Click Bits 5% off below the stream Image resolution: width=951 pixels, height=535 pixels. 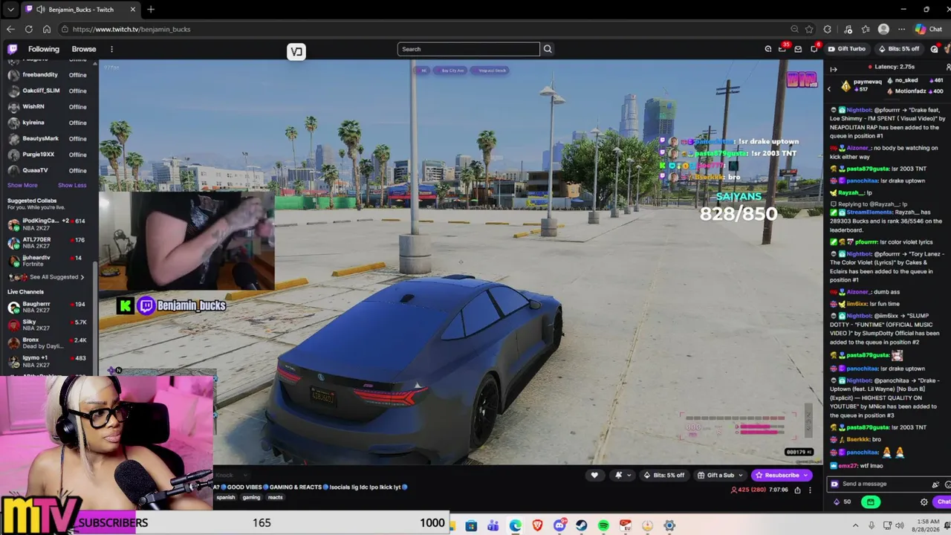(x=665, y=476)
